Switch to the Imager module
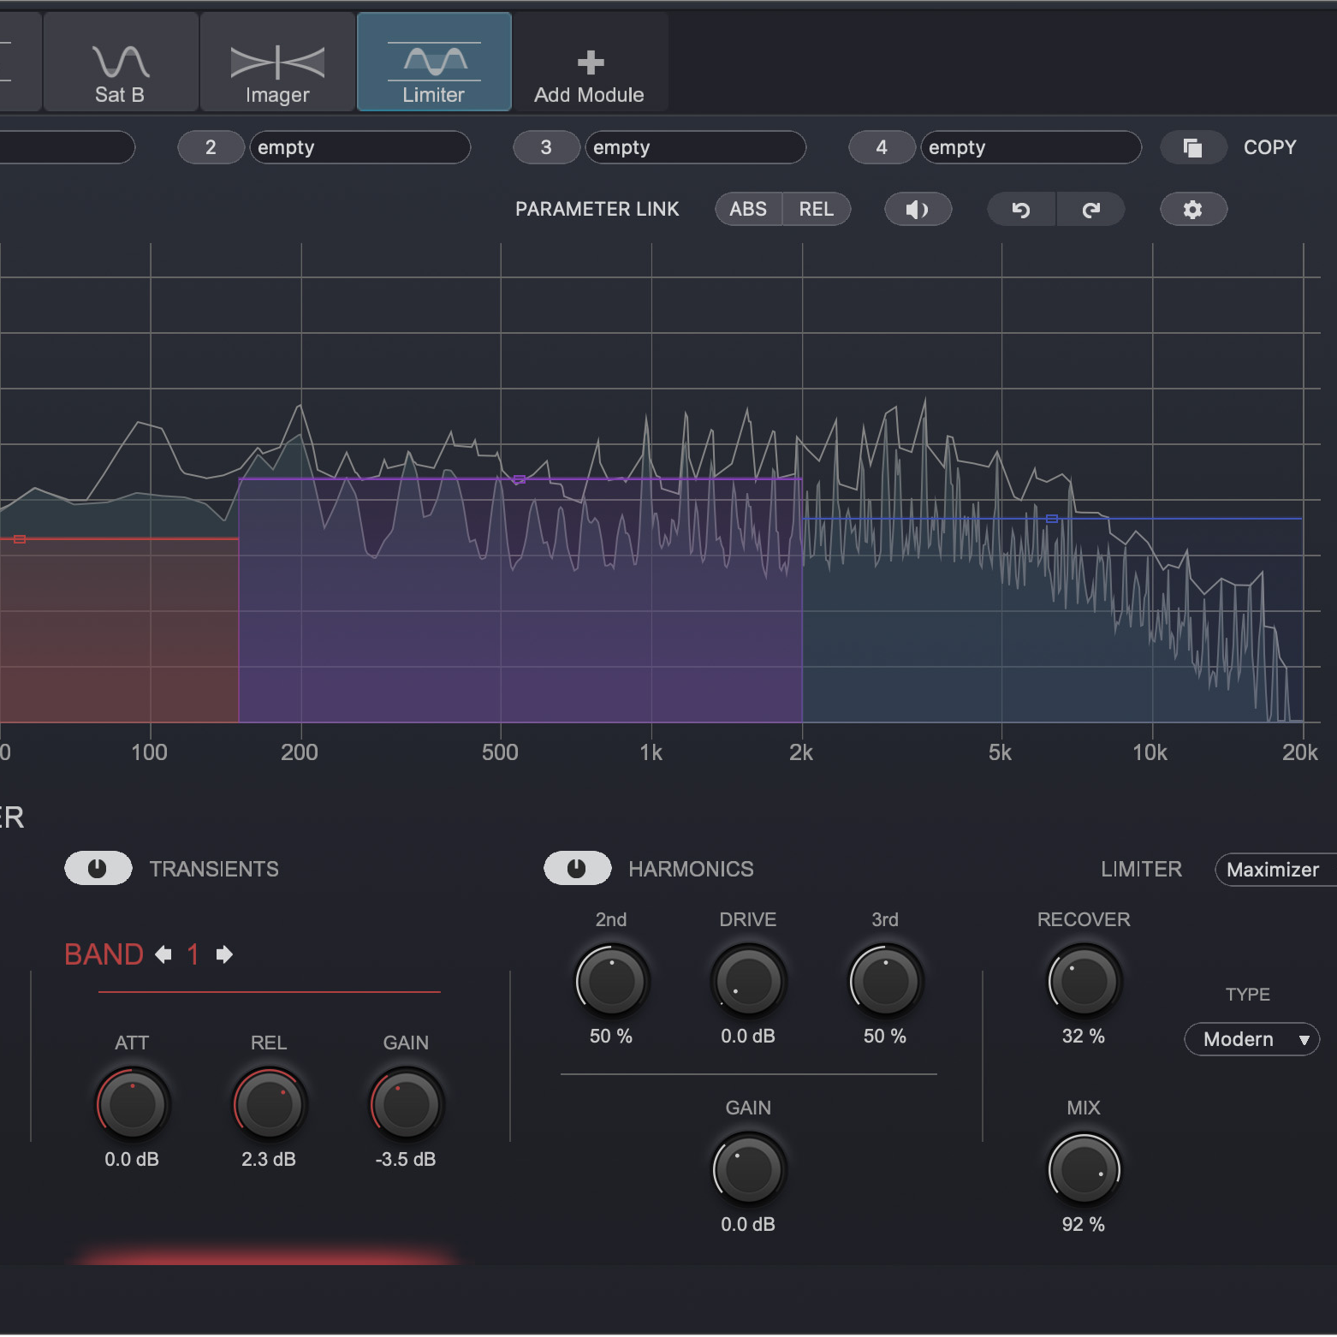The width and height of the screenshot is (1337, 1337). 277,62
